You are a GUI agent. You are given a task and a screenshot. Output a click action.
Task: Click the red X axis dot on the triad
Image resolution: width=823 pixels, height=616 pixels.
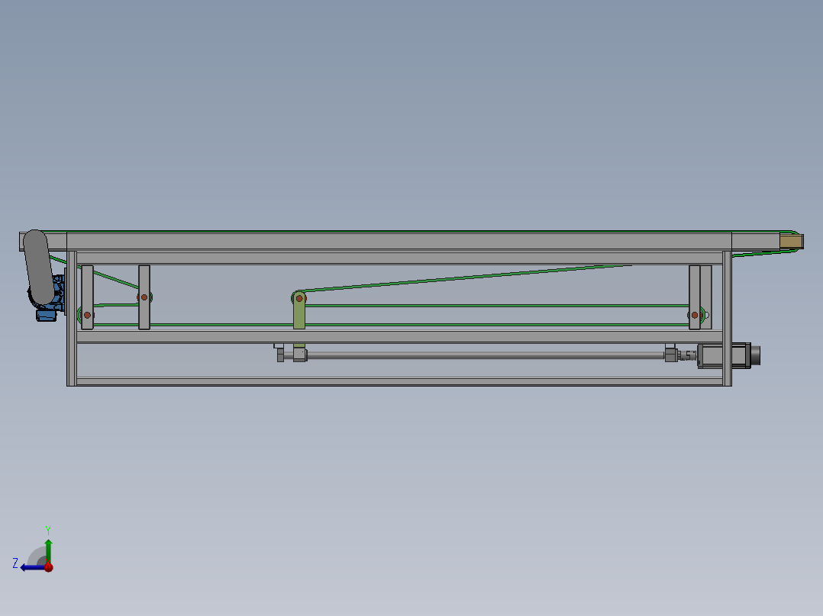point(49,567)
